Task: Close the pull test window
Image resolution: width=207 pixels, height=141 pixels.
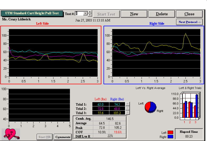Action: 189,14
